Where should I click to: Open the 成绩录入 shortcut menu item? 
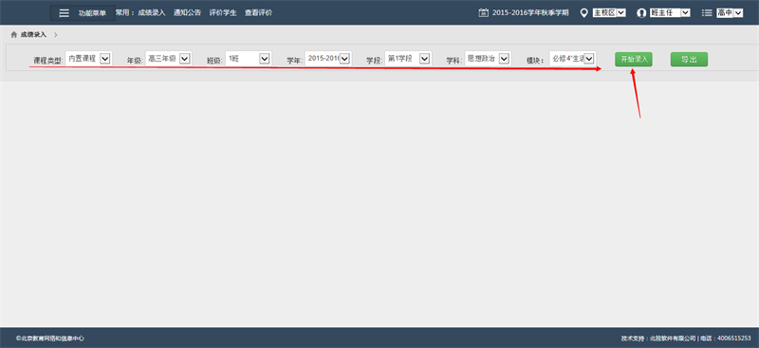(152, 13)
